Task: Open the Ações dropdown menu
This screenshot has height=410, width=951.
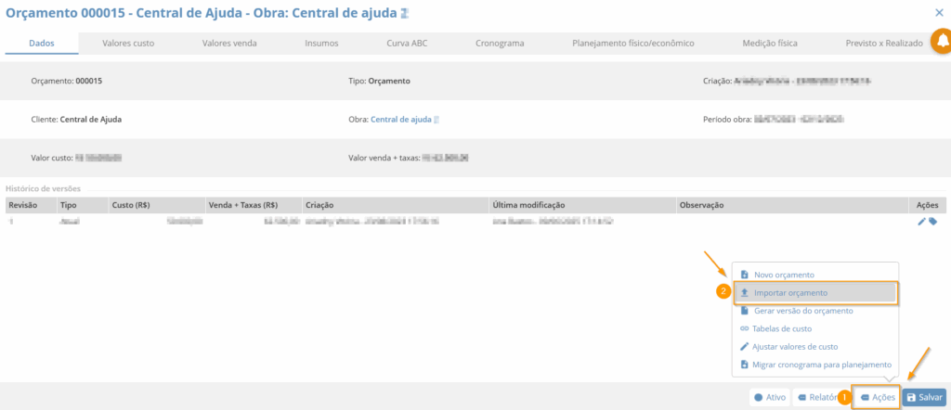Action: 877,397
